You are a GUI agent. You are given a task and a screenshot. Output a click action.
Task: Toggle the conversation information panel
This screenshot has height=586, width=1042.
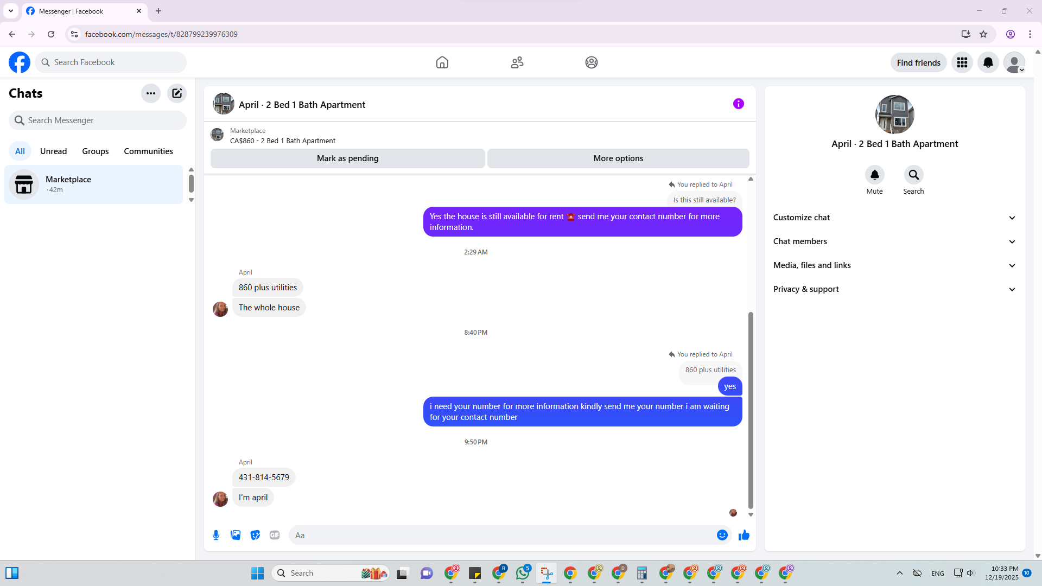tap(738, 104)
